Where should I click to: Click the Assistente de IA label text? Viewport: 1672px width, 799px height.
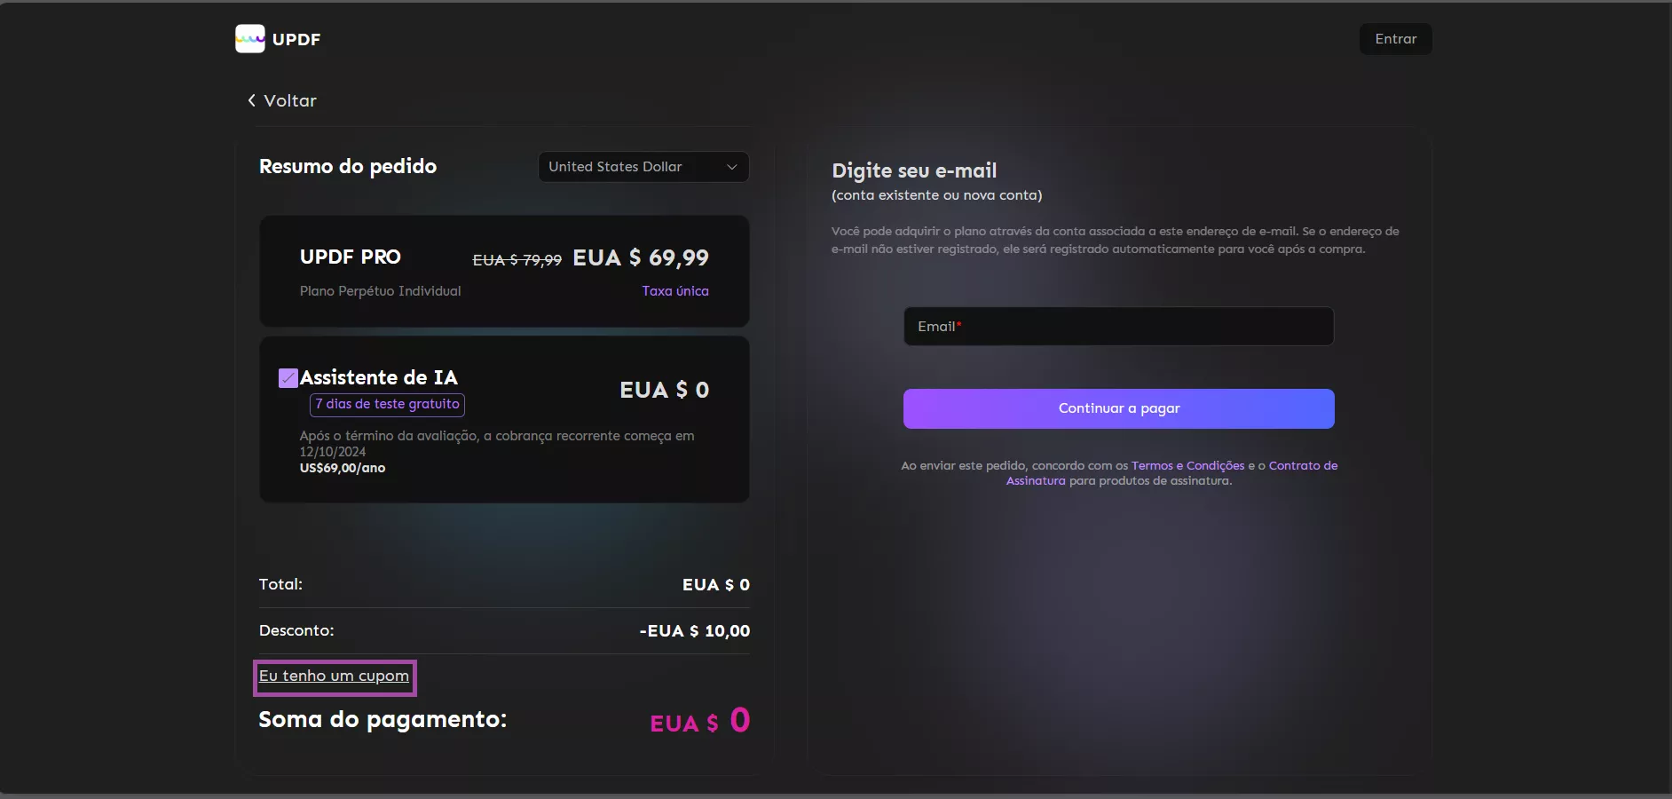(x=379, y=377)
